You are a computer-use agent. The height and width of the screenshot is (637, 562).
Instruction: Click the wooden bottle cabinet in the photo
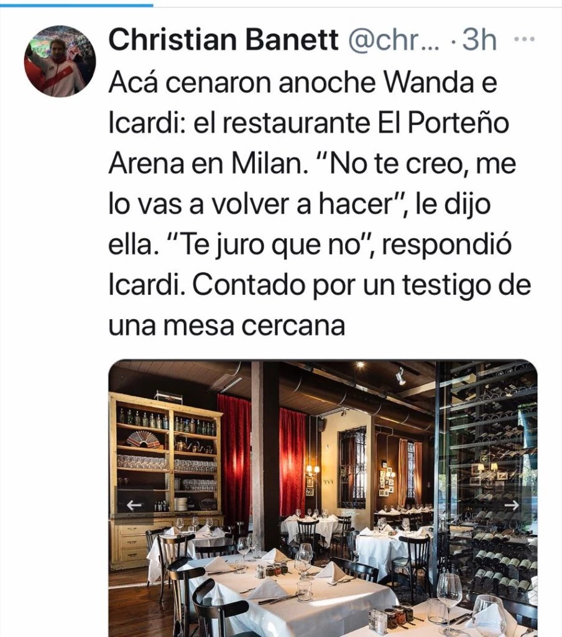tap(165, 480)
